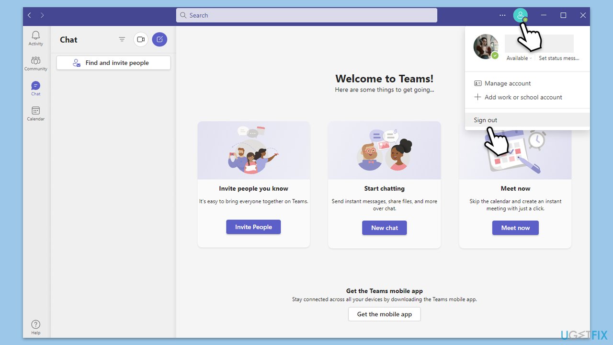The image size is (613, 345).
Task: Click Set status message link
Action: (558, 58)
